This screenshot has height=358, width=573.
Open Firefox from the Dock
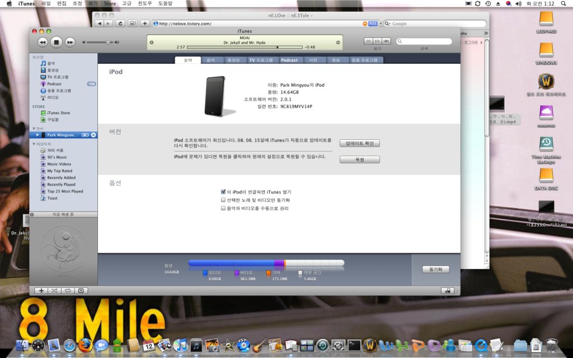tap(85, 345)
